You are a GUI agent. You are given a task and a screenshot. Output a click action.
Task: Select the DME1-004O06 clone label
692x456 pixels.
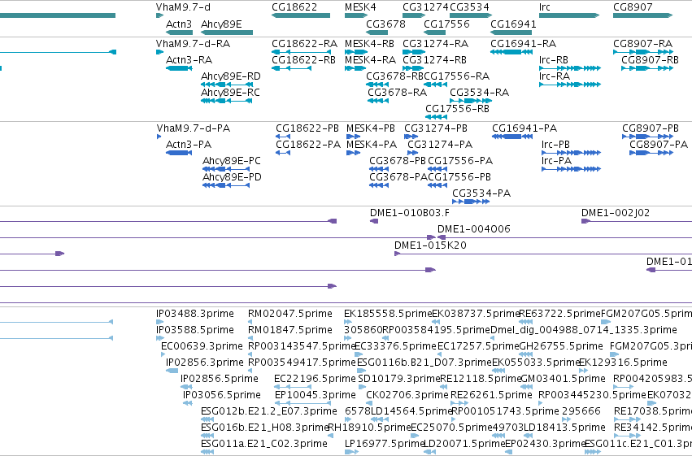coord(473,229)
